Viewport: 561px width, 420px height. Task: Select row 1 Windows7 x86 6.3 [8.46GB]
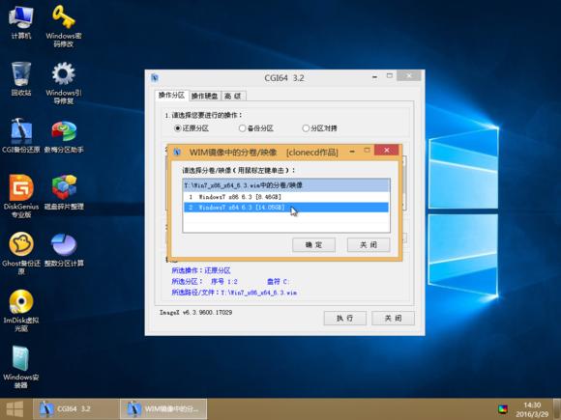click(x=286, y=197)
